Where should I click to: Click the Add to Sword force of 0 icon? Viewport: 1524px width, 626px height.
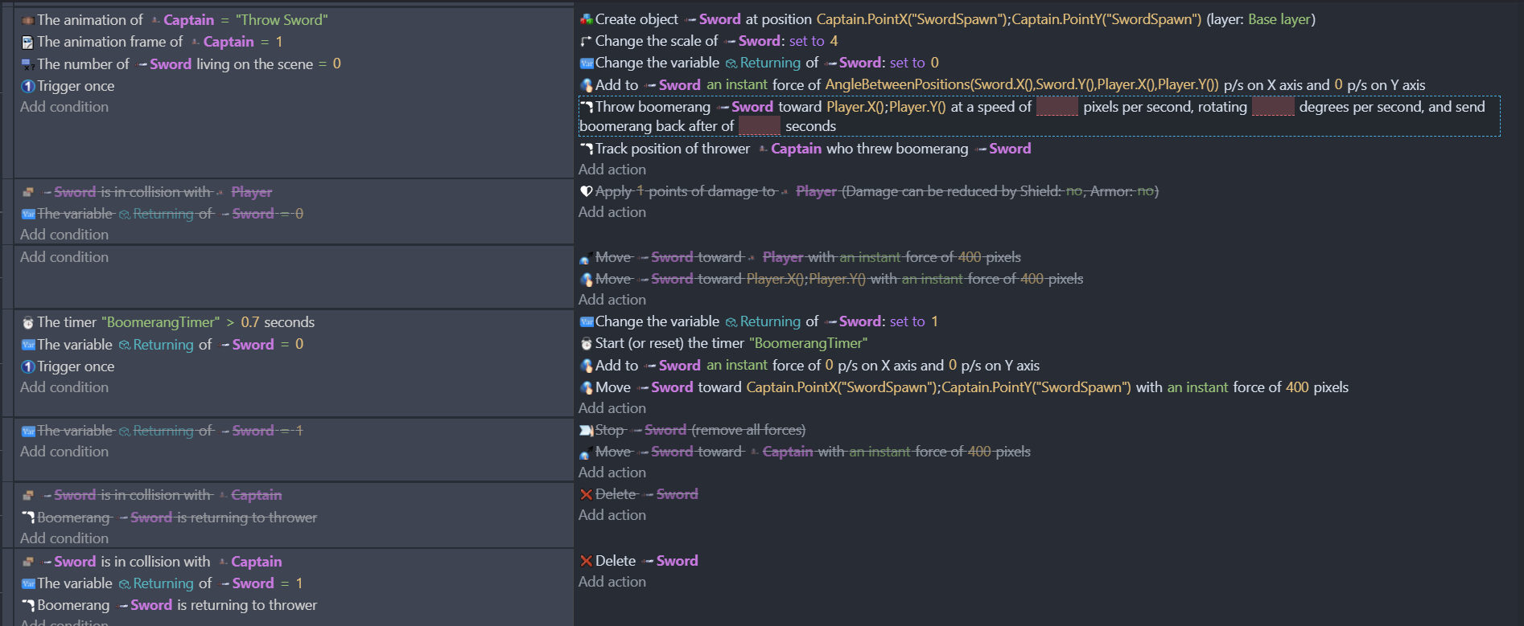587,366
